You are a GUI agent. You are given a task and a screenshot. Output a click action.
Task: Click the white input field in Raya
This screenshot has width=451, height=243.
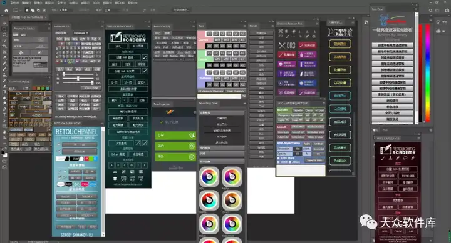tap(219, 96)
